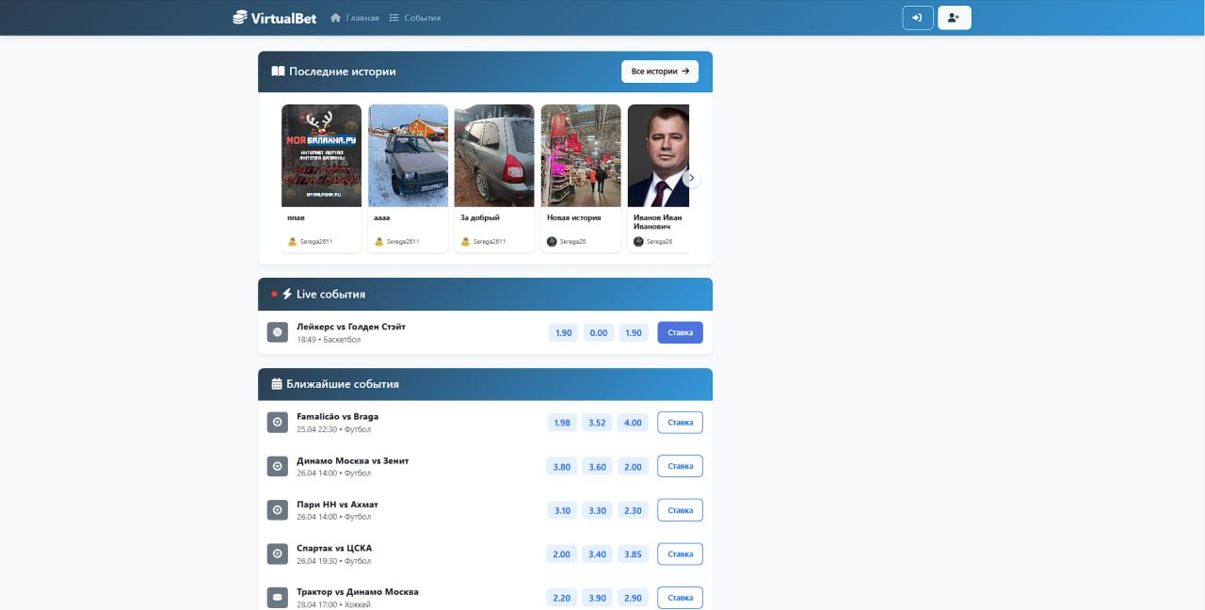The width and height of the screenshot is (1205, 610).
Task: Click Ставка for Трактор vs Динамо Москва
Action: [680, 598]
